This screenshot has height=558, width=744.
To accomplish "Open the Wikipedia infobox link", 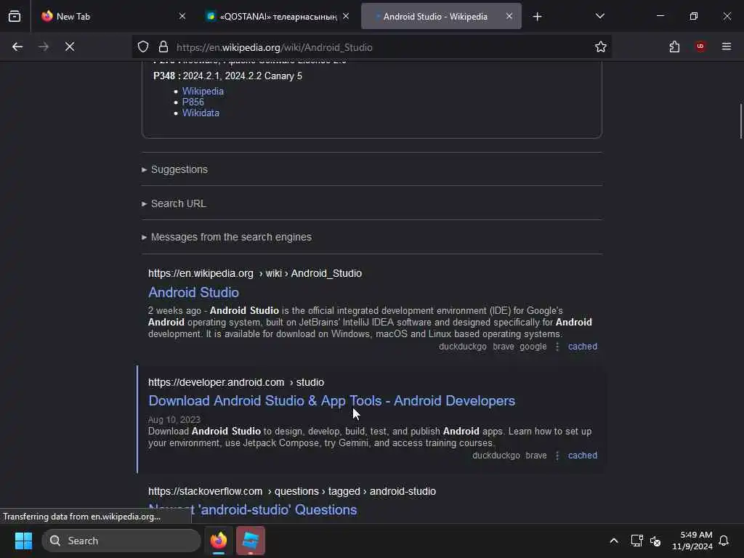I will 203,91.
